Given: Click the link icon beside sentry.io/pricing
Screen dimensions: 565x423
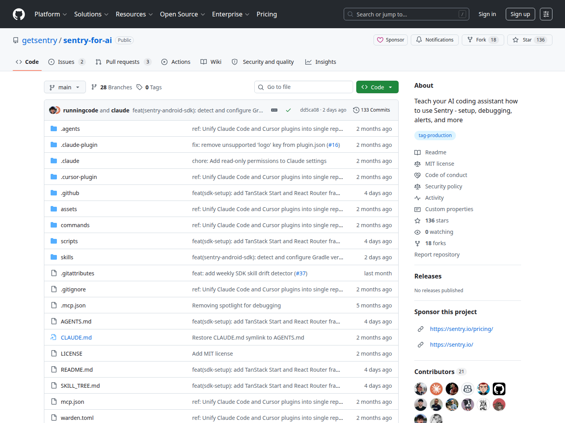Looking at the screenshot, I should (421, 329).
